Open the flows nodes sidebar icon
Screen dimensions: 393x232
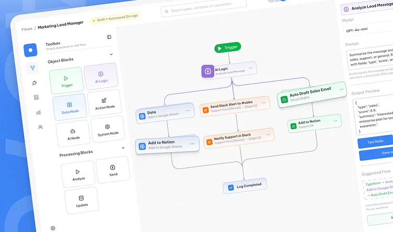point(32,68)
